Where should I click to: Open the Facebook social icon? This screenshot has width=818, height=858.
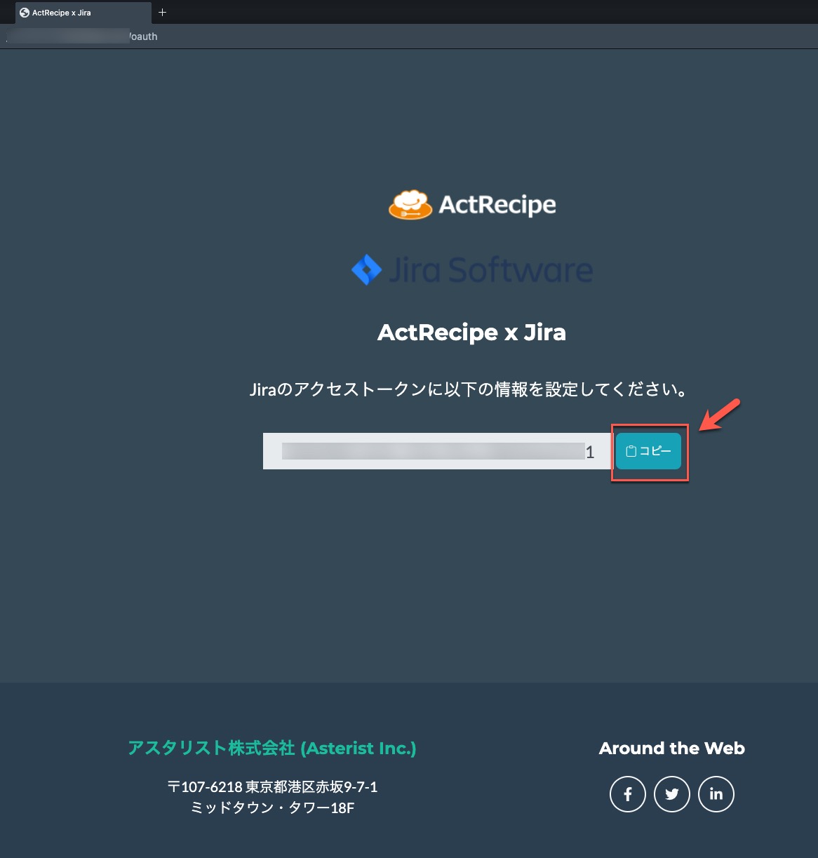[628, 793]
